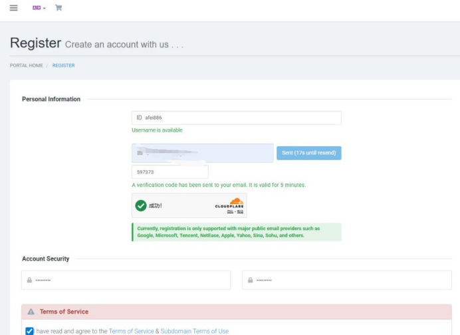Focus the ID username field

(x=237, y=118)
